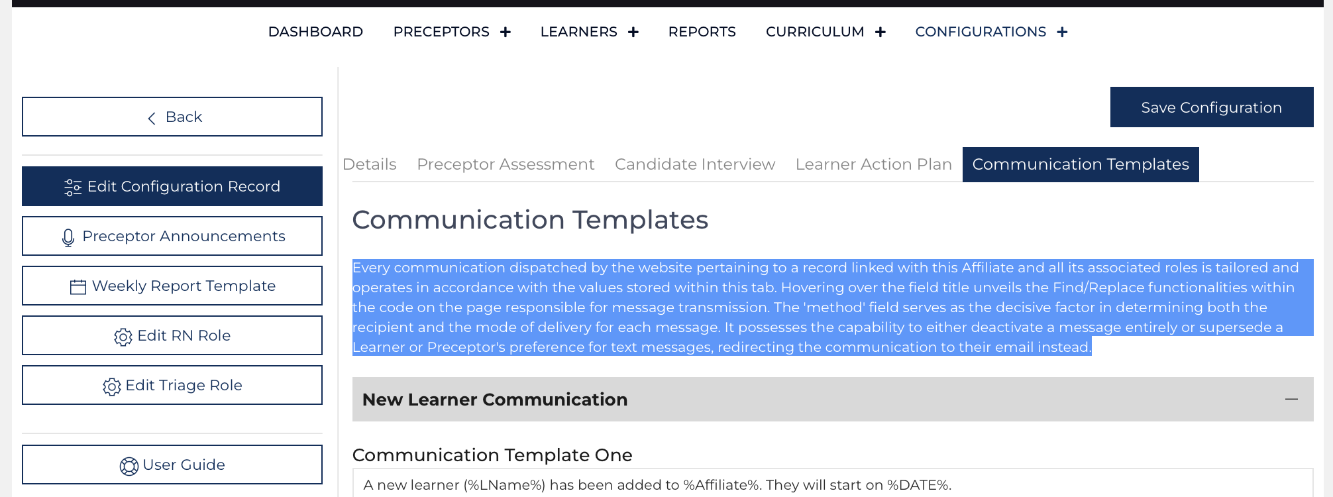
Task: Switch to the Preceptor Assessment tab
Action: click(x=506, y=164)
